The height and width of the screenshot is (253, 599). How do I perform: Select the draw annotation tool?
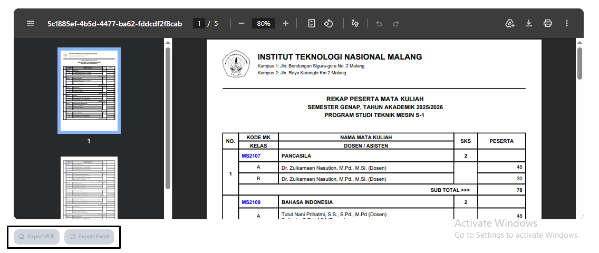click(x=355, y=23)
